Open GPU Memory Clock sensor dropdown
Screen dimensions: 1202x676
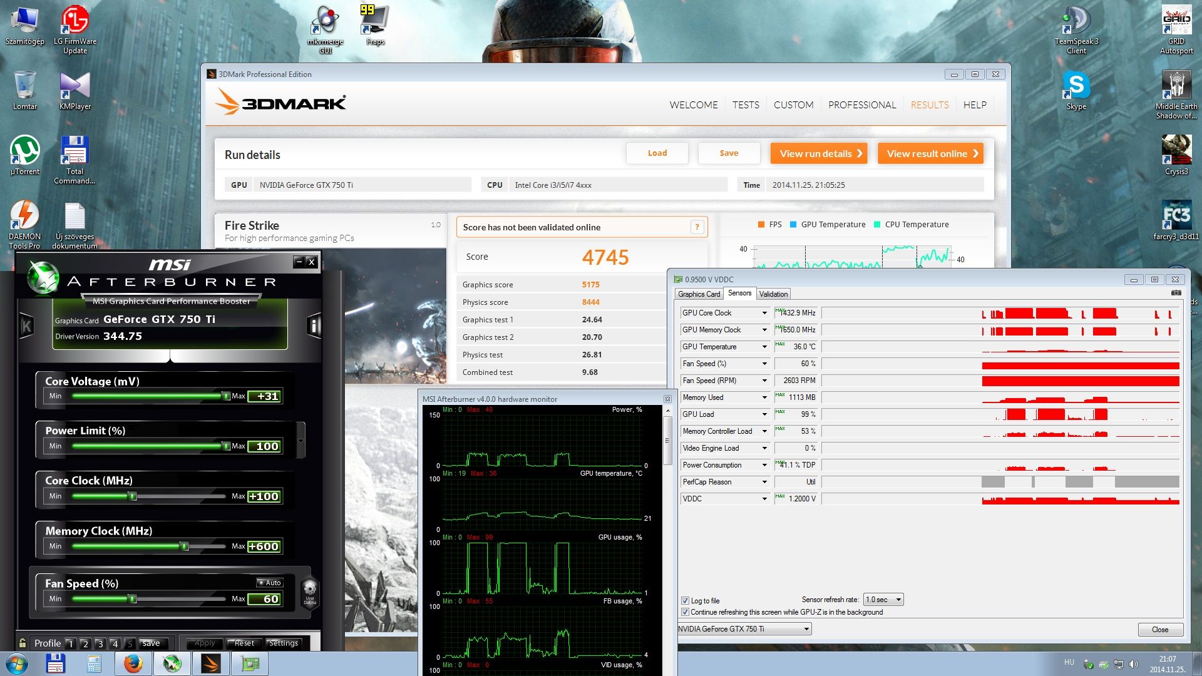click(x=764, y=330)
